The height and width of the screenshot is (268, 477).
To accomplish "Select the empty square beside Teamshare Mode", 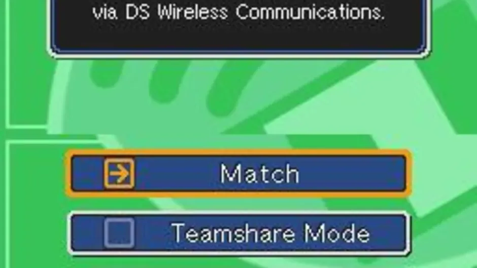I will [x=119, y=233].
